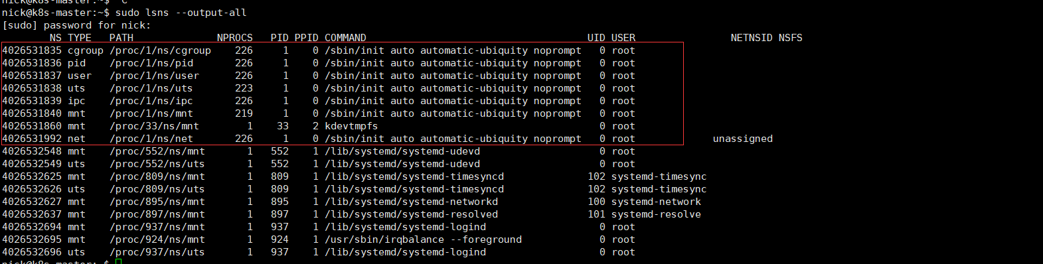Click the PATH column header
Image resolution: width=1043 pixels, height=264 pixels.
pos(121,38)
